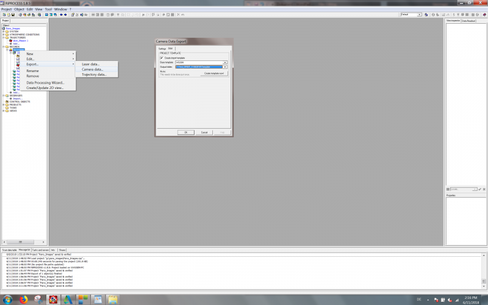Collapse the GEOIMAGES tree node
This screenshot has width=488, height=305.
pyautogui.click(x=4, y=96)
